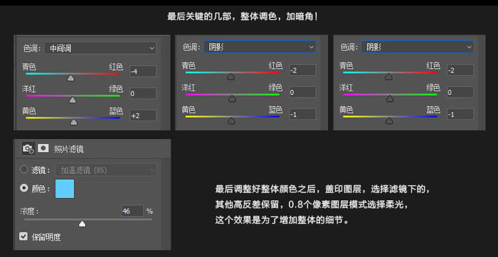The height and width of the screenshot is (257, 498).
Task: Click the 浓度 label
Action: click(x=30, y=211)
